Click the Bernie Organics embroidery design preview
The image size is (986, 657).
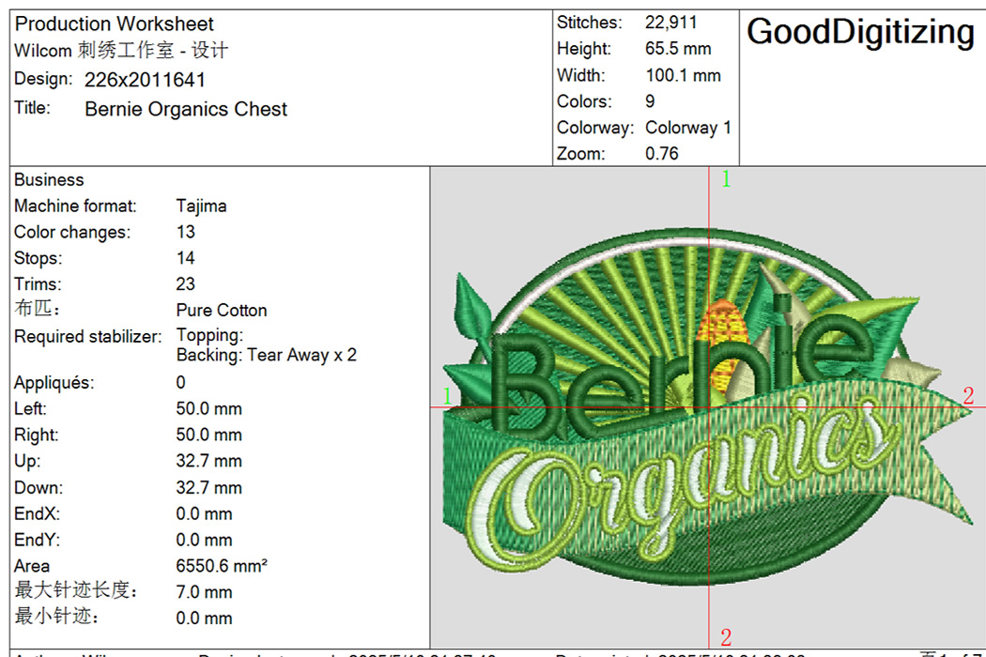708,408
